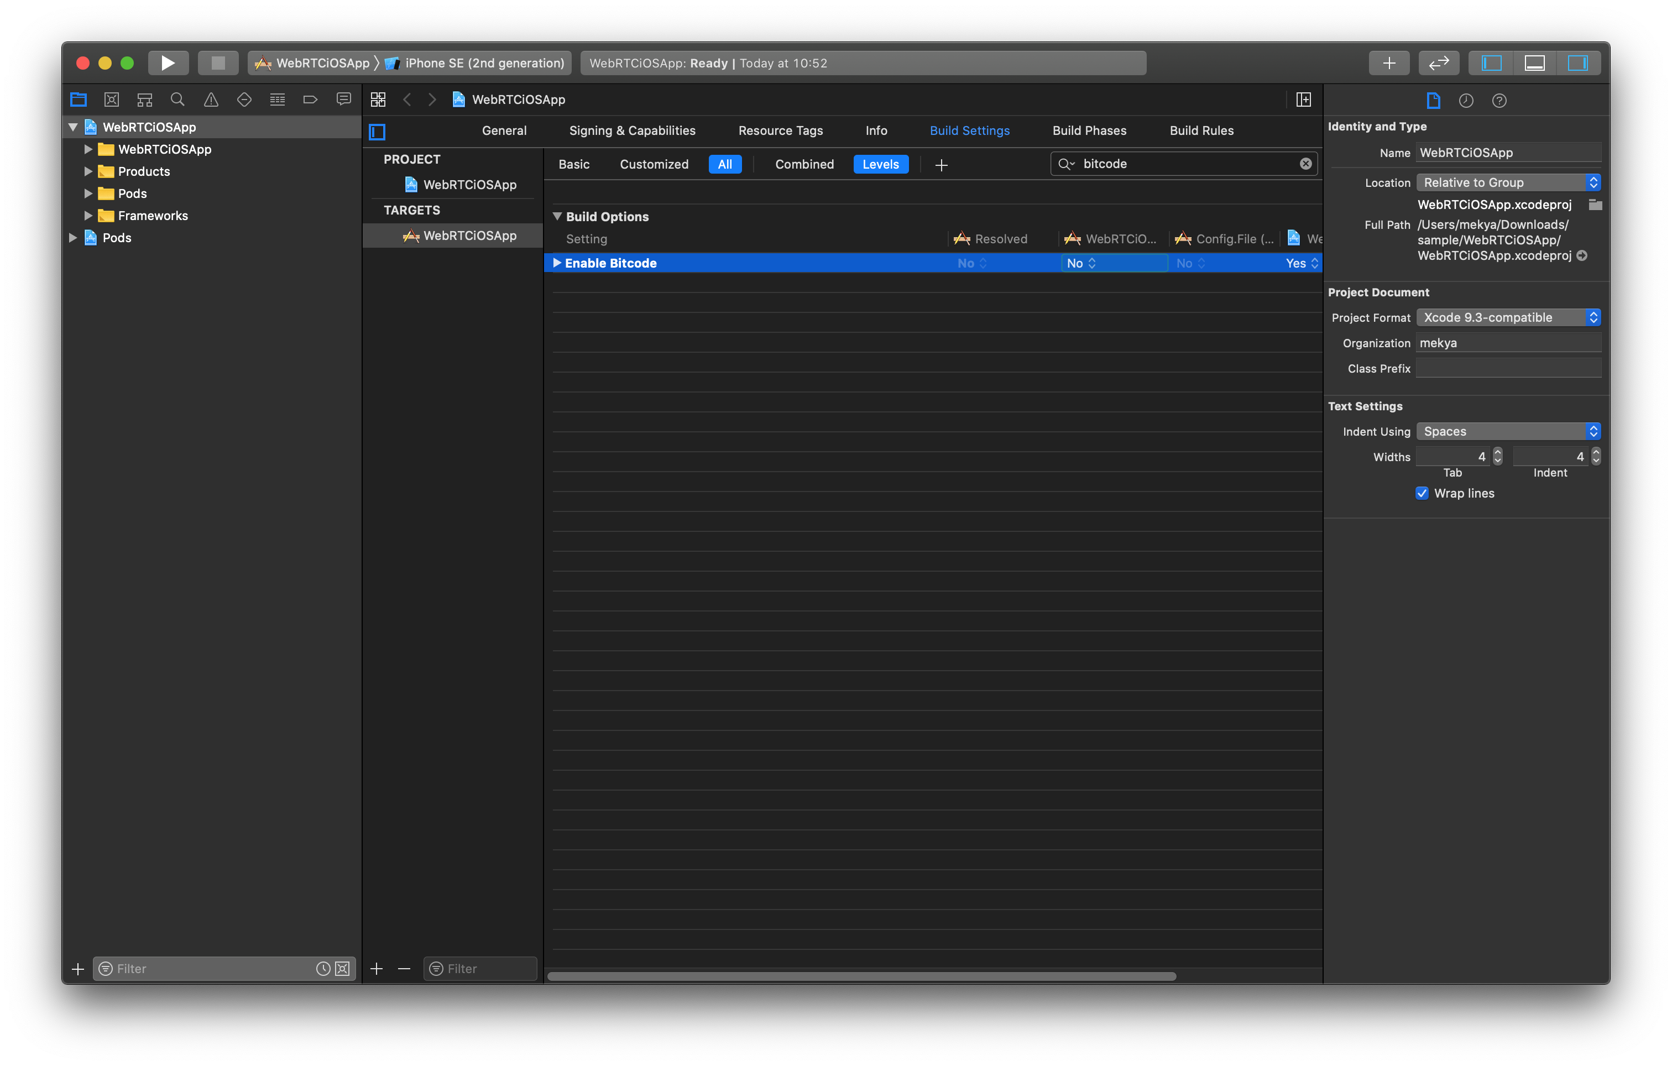Collapse the WebRTCiOSApp project root
1672x1066 pixels.
click(73, 127)
